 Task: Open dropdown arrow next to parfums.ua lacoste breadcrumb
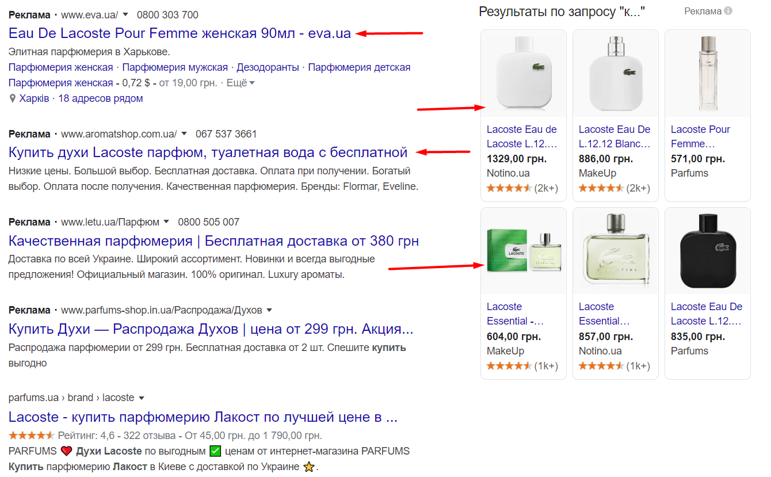[x=142, y=398]
